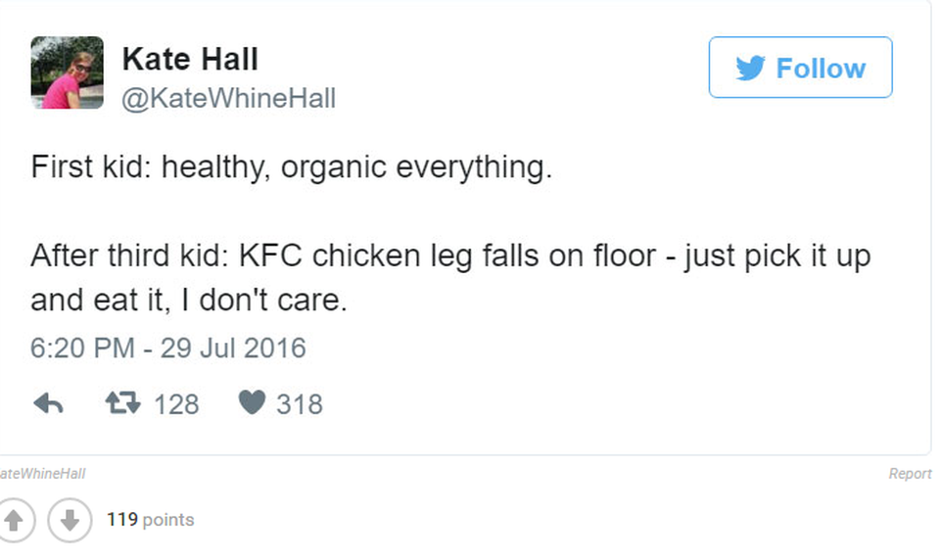Screen dimensions: 940x558
Task: Click the line 'First kid: healthy, organic everything.'
Action: [291, 167]
